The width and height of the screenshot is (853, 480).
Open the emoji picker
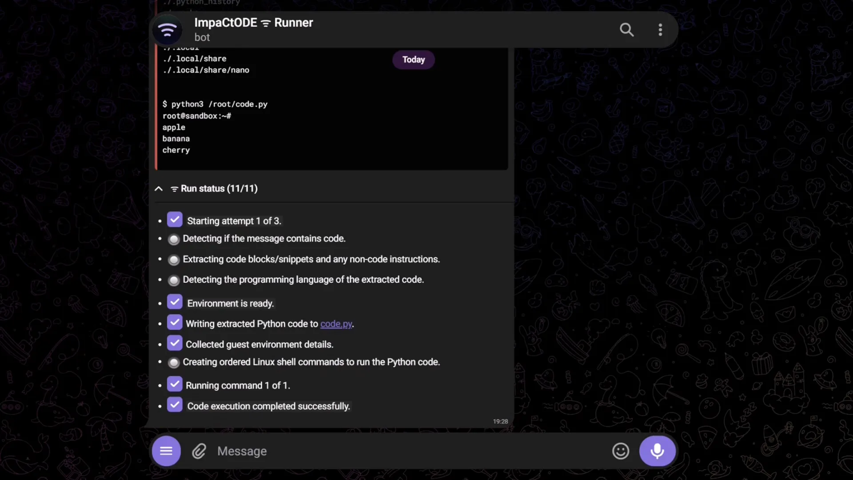coord(620,451)
